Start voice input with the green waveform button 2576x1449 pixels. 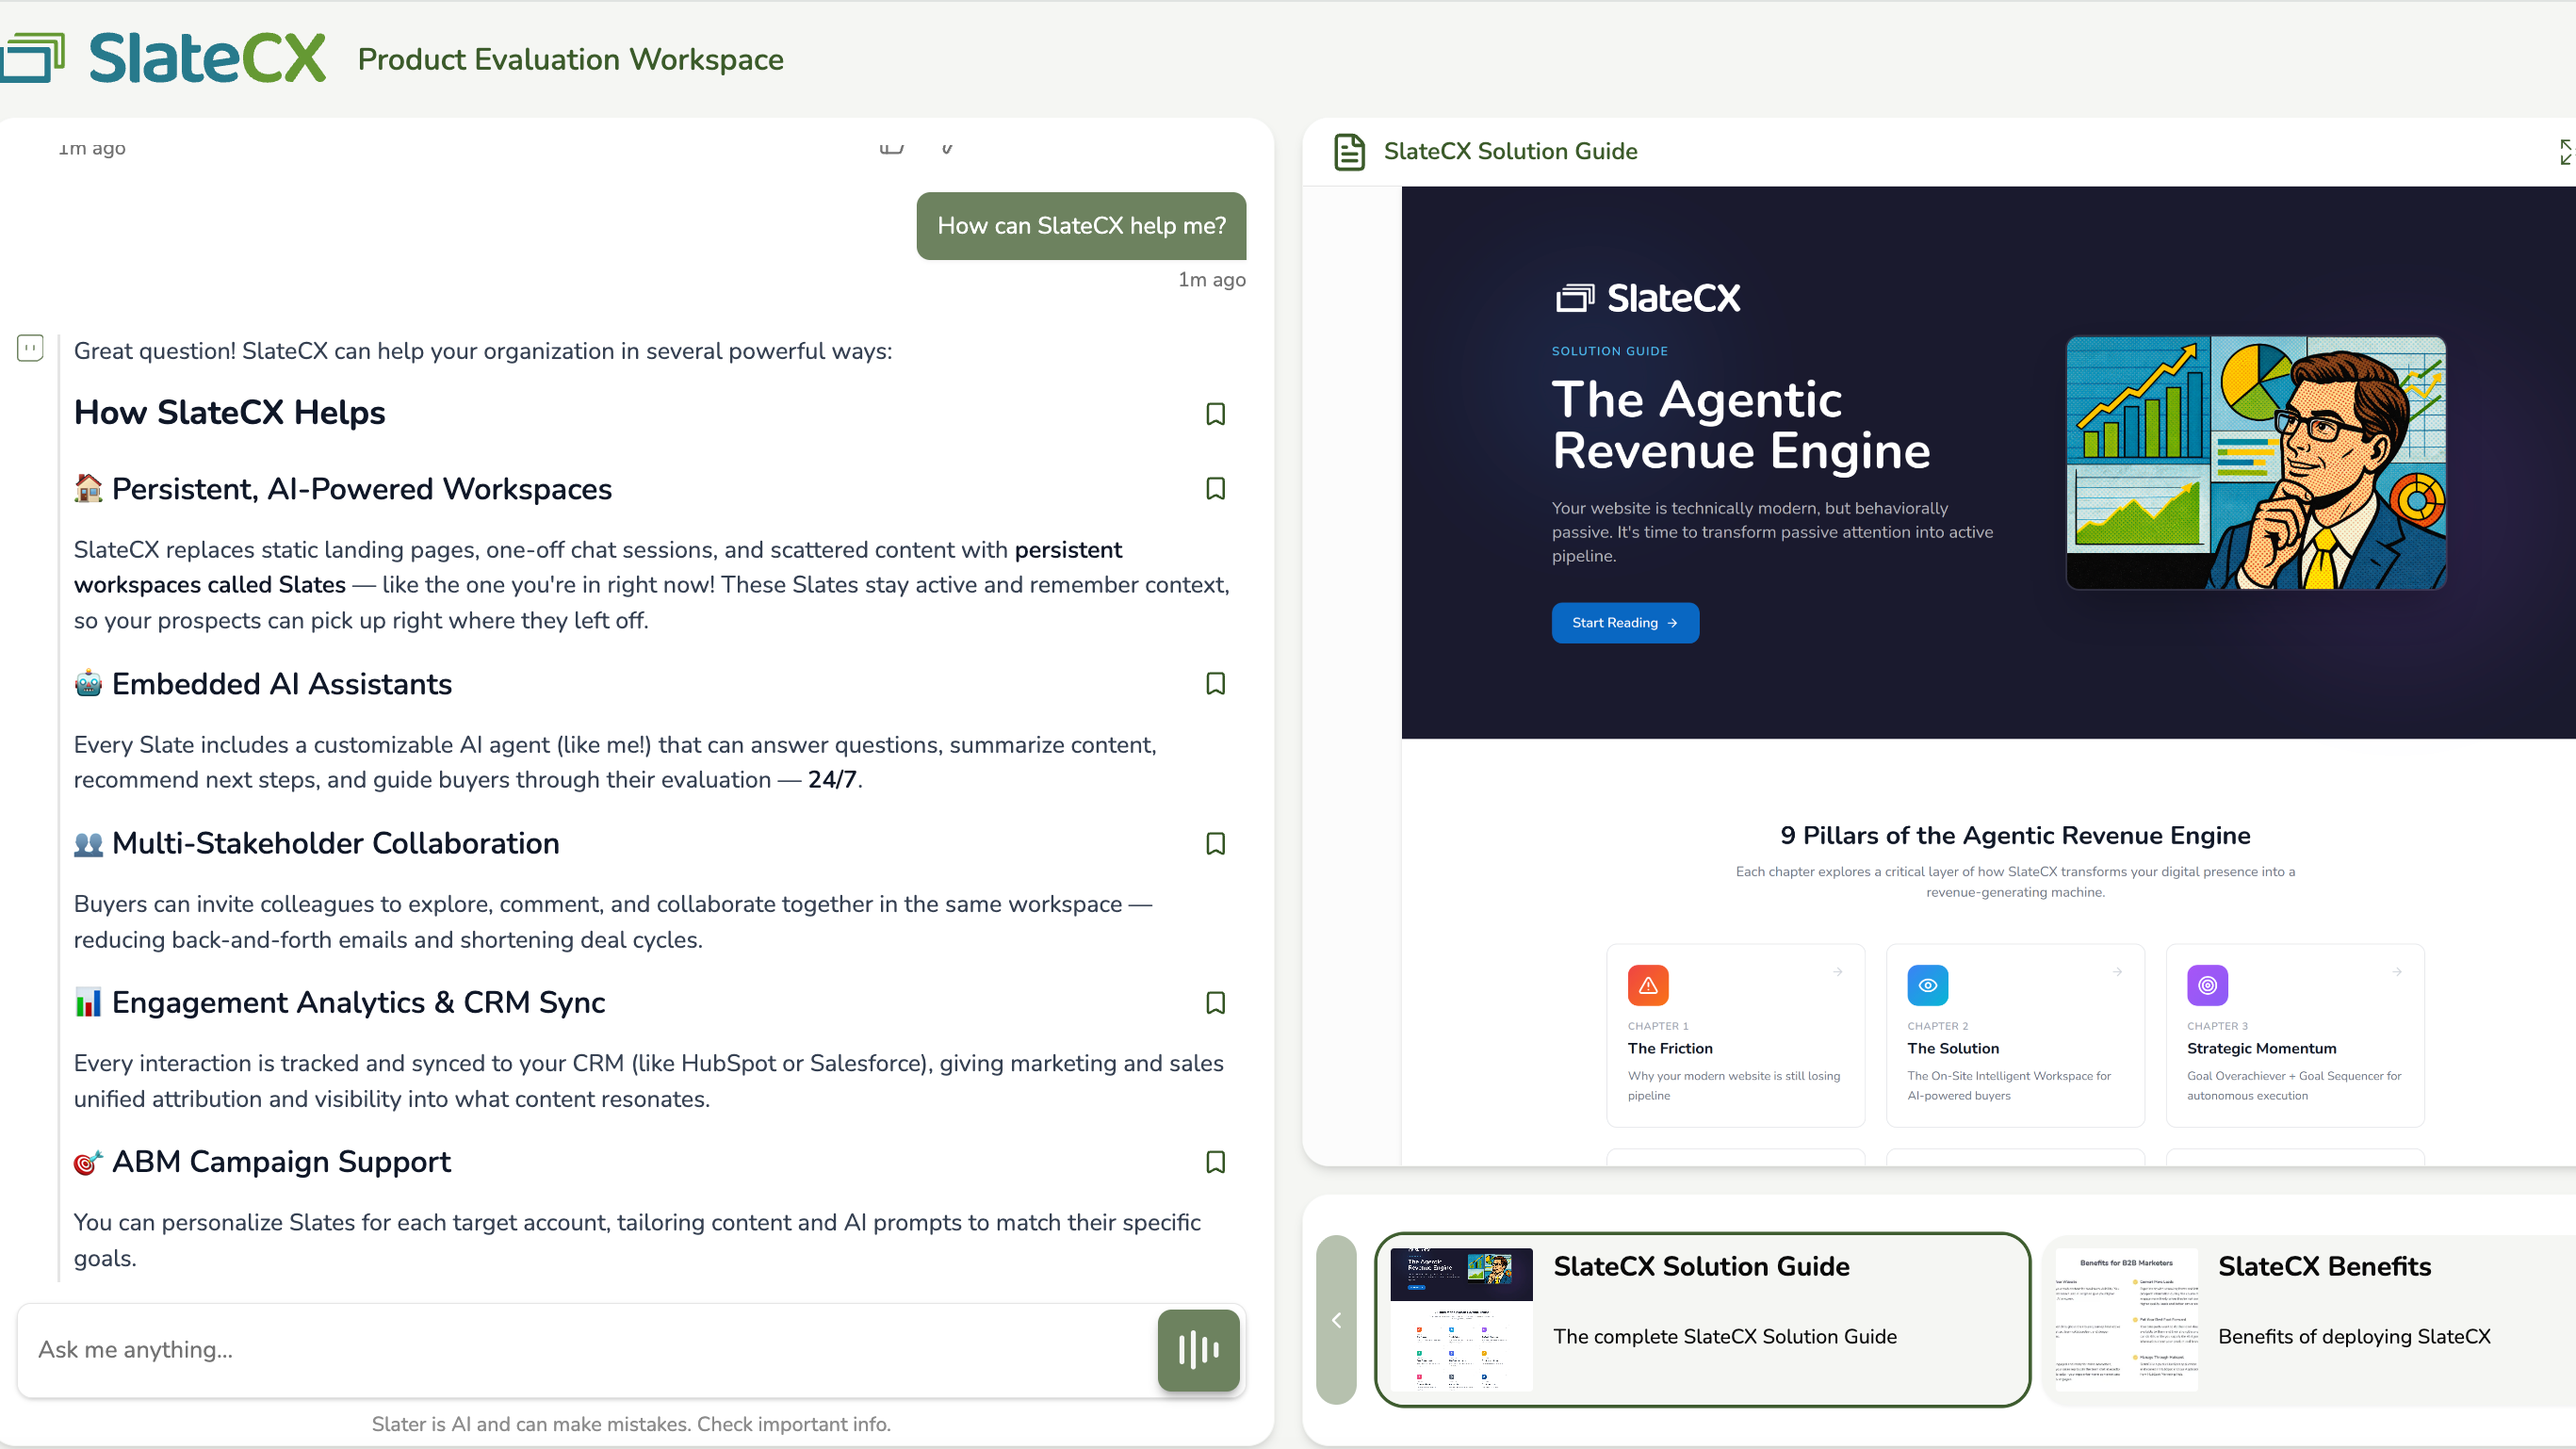tap(1198, 1350)
